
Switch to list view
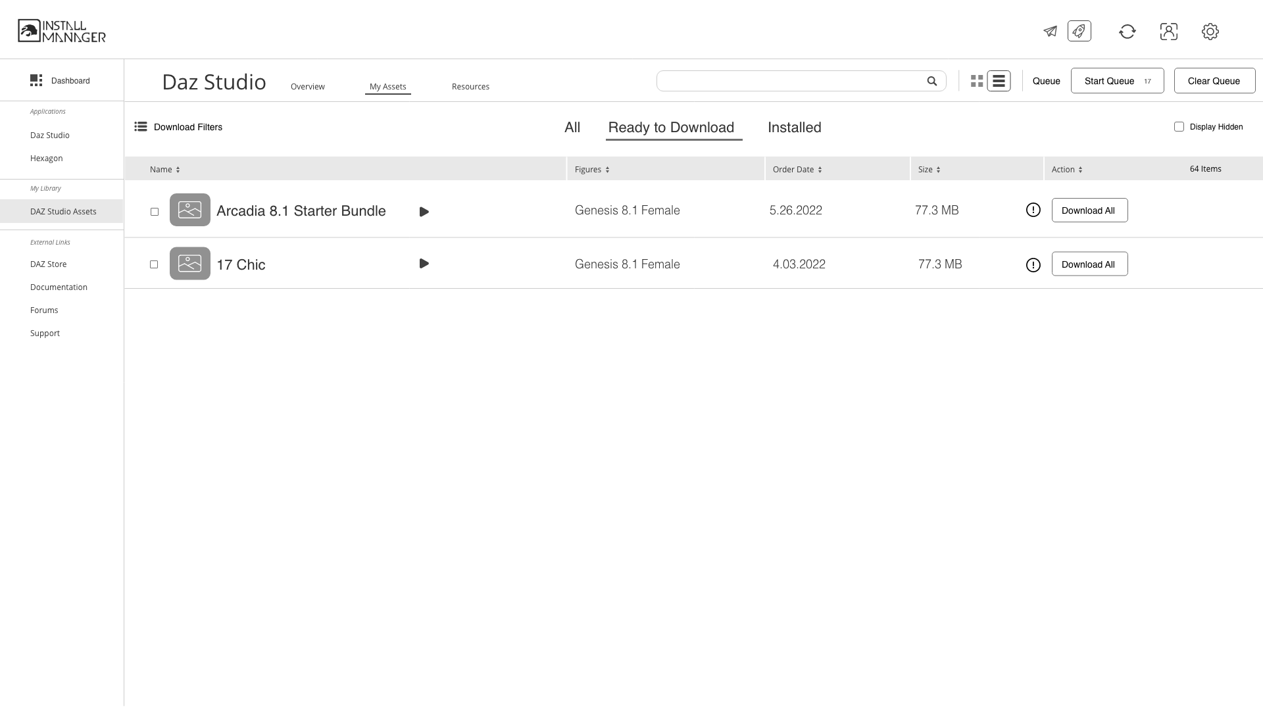coord(999,81)
